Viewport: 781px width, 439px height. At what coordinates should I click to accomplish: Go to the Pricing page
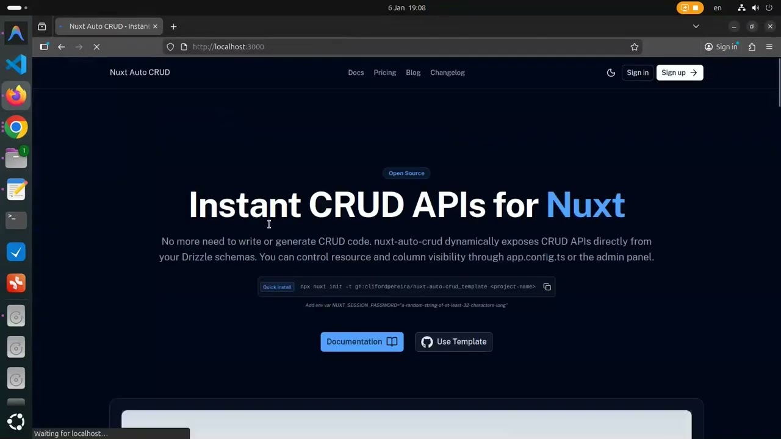pyautogui.click(x=385, y=73)
